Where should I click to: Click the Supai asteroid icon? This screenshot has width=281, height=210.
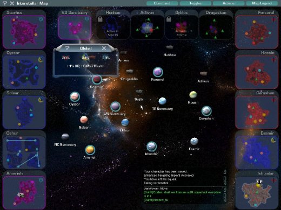point(139,92)
